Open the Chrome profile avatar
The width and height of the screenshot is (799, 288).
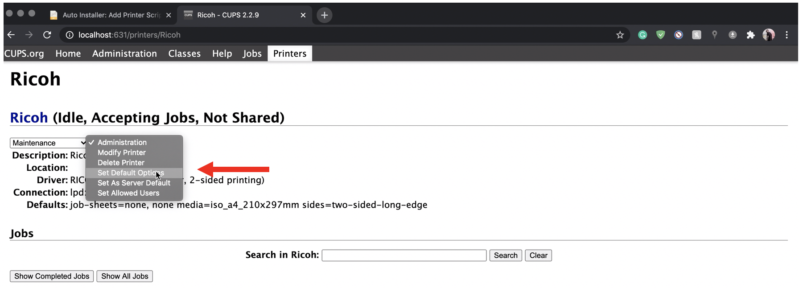point(768,35)
